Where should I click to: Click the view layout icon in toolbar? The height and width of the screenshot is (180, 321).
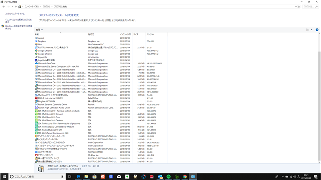click(308, 30)
